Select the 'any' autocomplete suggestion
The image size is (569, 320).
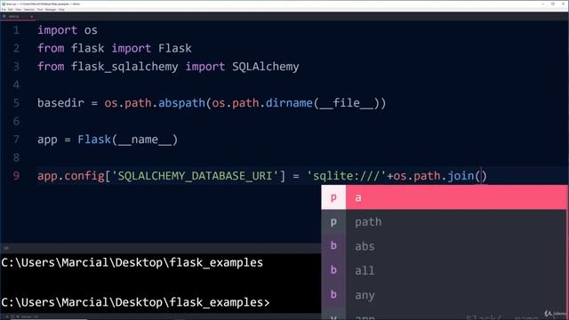[445, 294]
